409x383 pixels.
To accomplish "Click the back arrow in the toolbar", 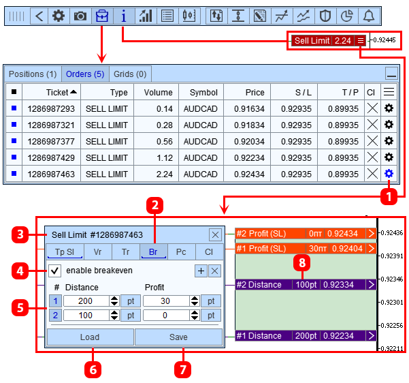I will coord(39,16).
